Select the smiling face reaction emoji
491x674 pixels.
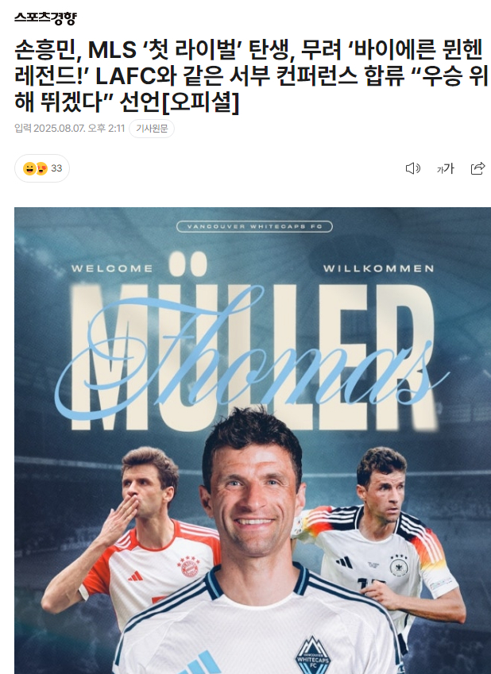click(29, 168)
